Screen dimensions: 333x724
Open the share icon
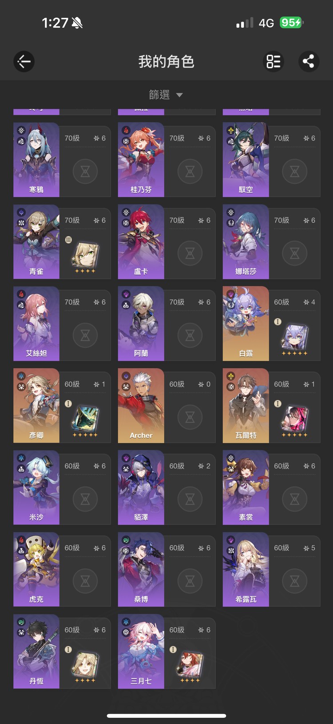(x=309, y=61)
